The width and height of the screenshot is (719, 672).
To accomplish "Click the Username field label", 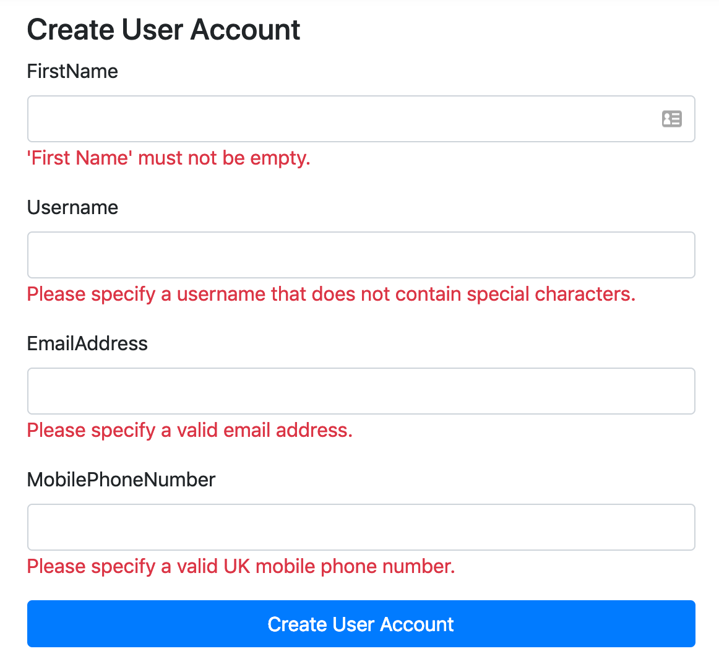I will tap(72, 207).
